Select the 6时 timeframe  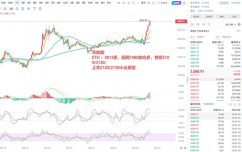click(x=59, y=3)
